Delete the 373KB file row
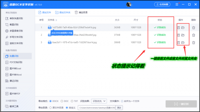200x112 pixels. tap(194, 35)
